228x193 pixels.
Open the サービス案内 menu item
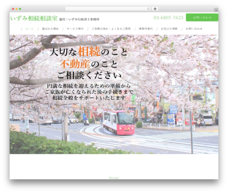point(75,29)
